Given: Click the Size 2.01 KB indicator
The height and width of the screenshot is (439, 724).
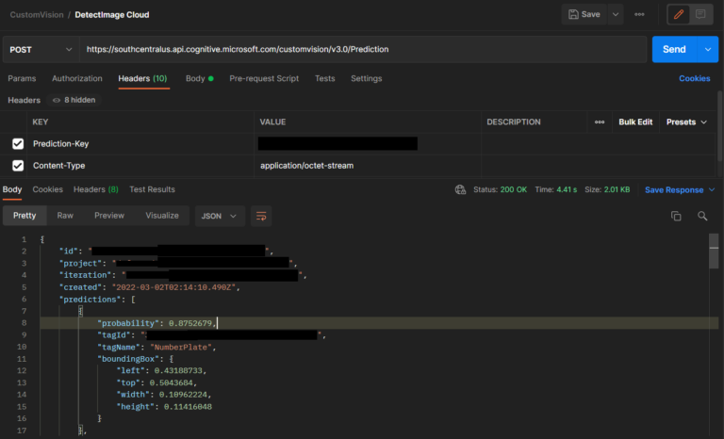Looking at the screenshot, I should [607, 189].
